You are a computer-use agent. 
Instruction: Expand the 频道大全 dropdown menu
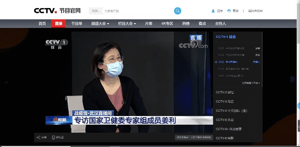point(100,24)
